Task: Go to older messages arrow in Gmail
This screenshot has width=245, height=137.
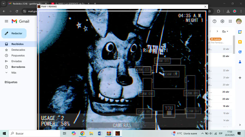Action: pyautogui.click(x=217, y=31)
